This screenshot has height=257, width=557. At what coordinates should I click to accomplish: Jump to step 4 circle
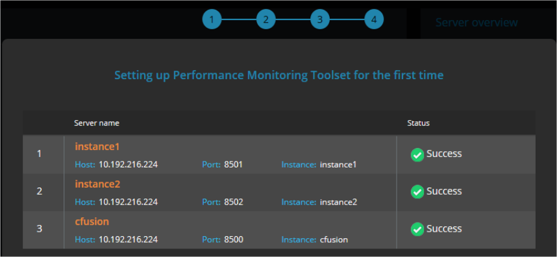point(374,19)
